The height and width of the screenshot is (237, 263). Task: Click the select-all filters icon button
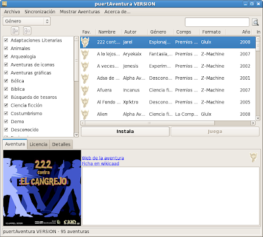point(15,31)
